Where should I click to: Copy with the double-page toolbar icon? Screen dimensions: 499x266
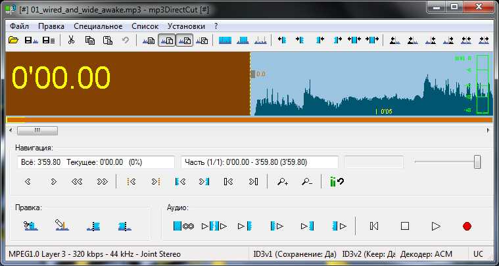[90, 40]
